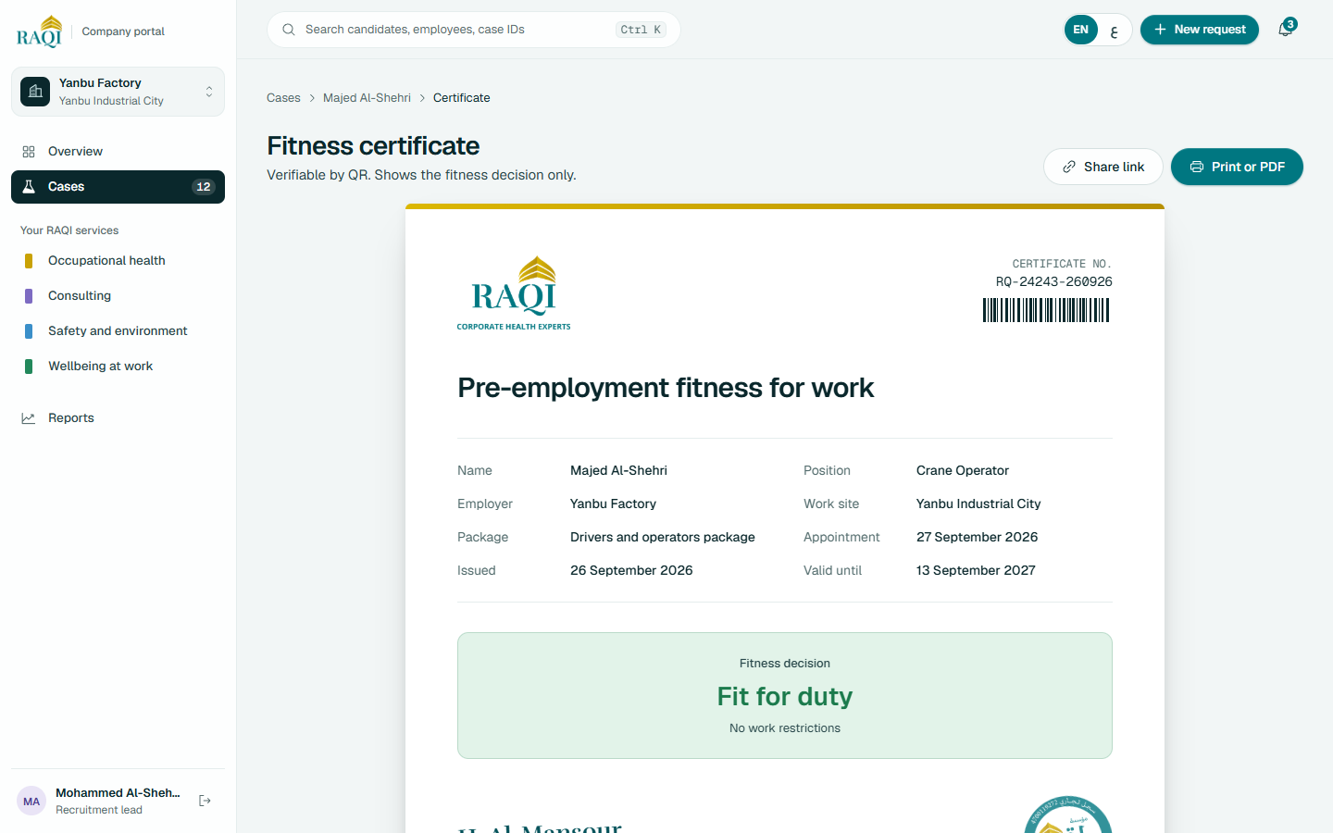The height and width of the screenshot is (833, 1333).
Task: Open Occupational health service
Action: click(118, 261)
